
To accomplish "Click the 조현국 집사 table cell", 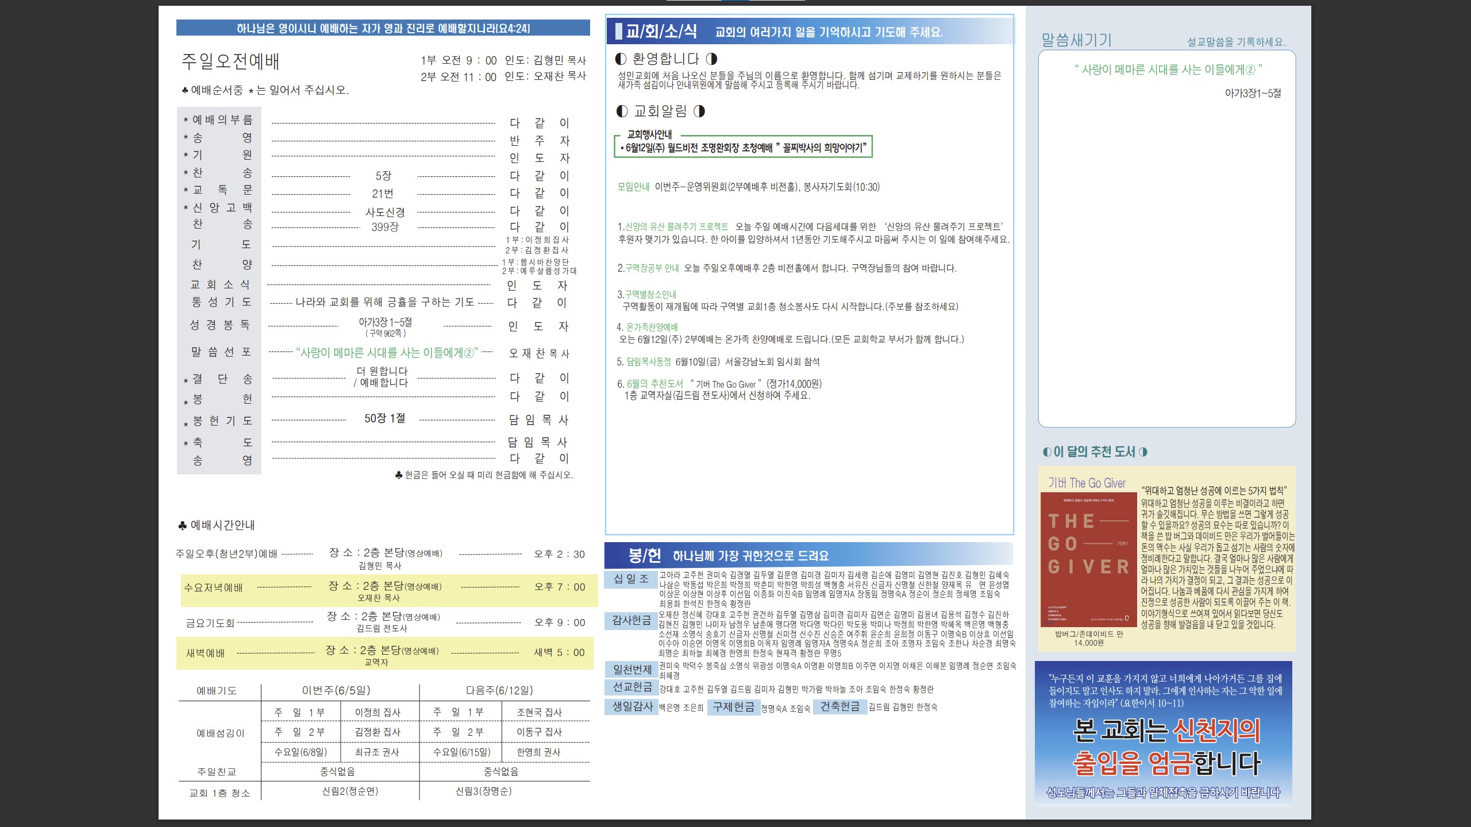I will pos(539,712).
